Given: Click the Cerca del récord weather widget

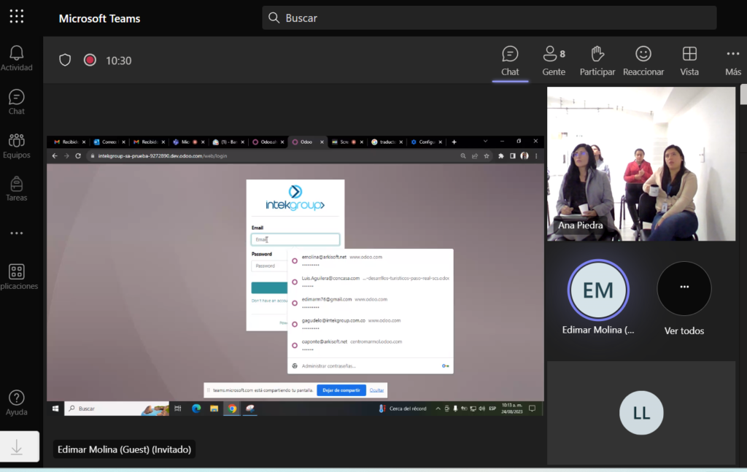Looking at the screenshot, I should (403, 409).
